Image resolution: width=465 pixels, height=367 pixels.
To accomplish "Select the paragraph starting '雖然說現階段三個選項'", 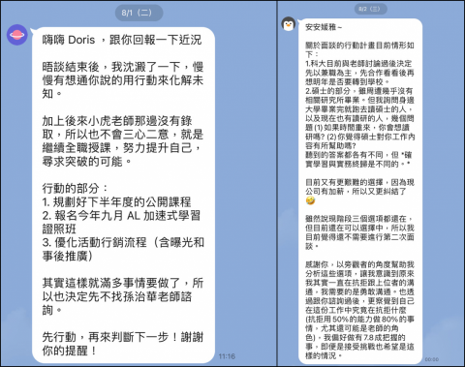I will (359, 232).
